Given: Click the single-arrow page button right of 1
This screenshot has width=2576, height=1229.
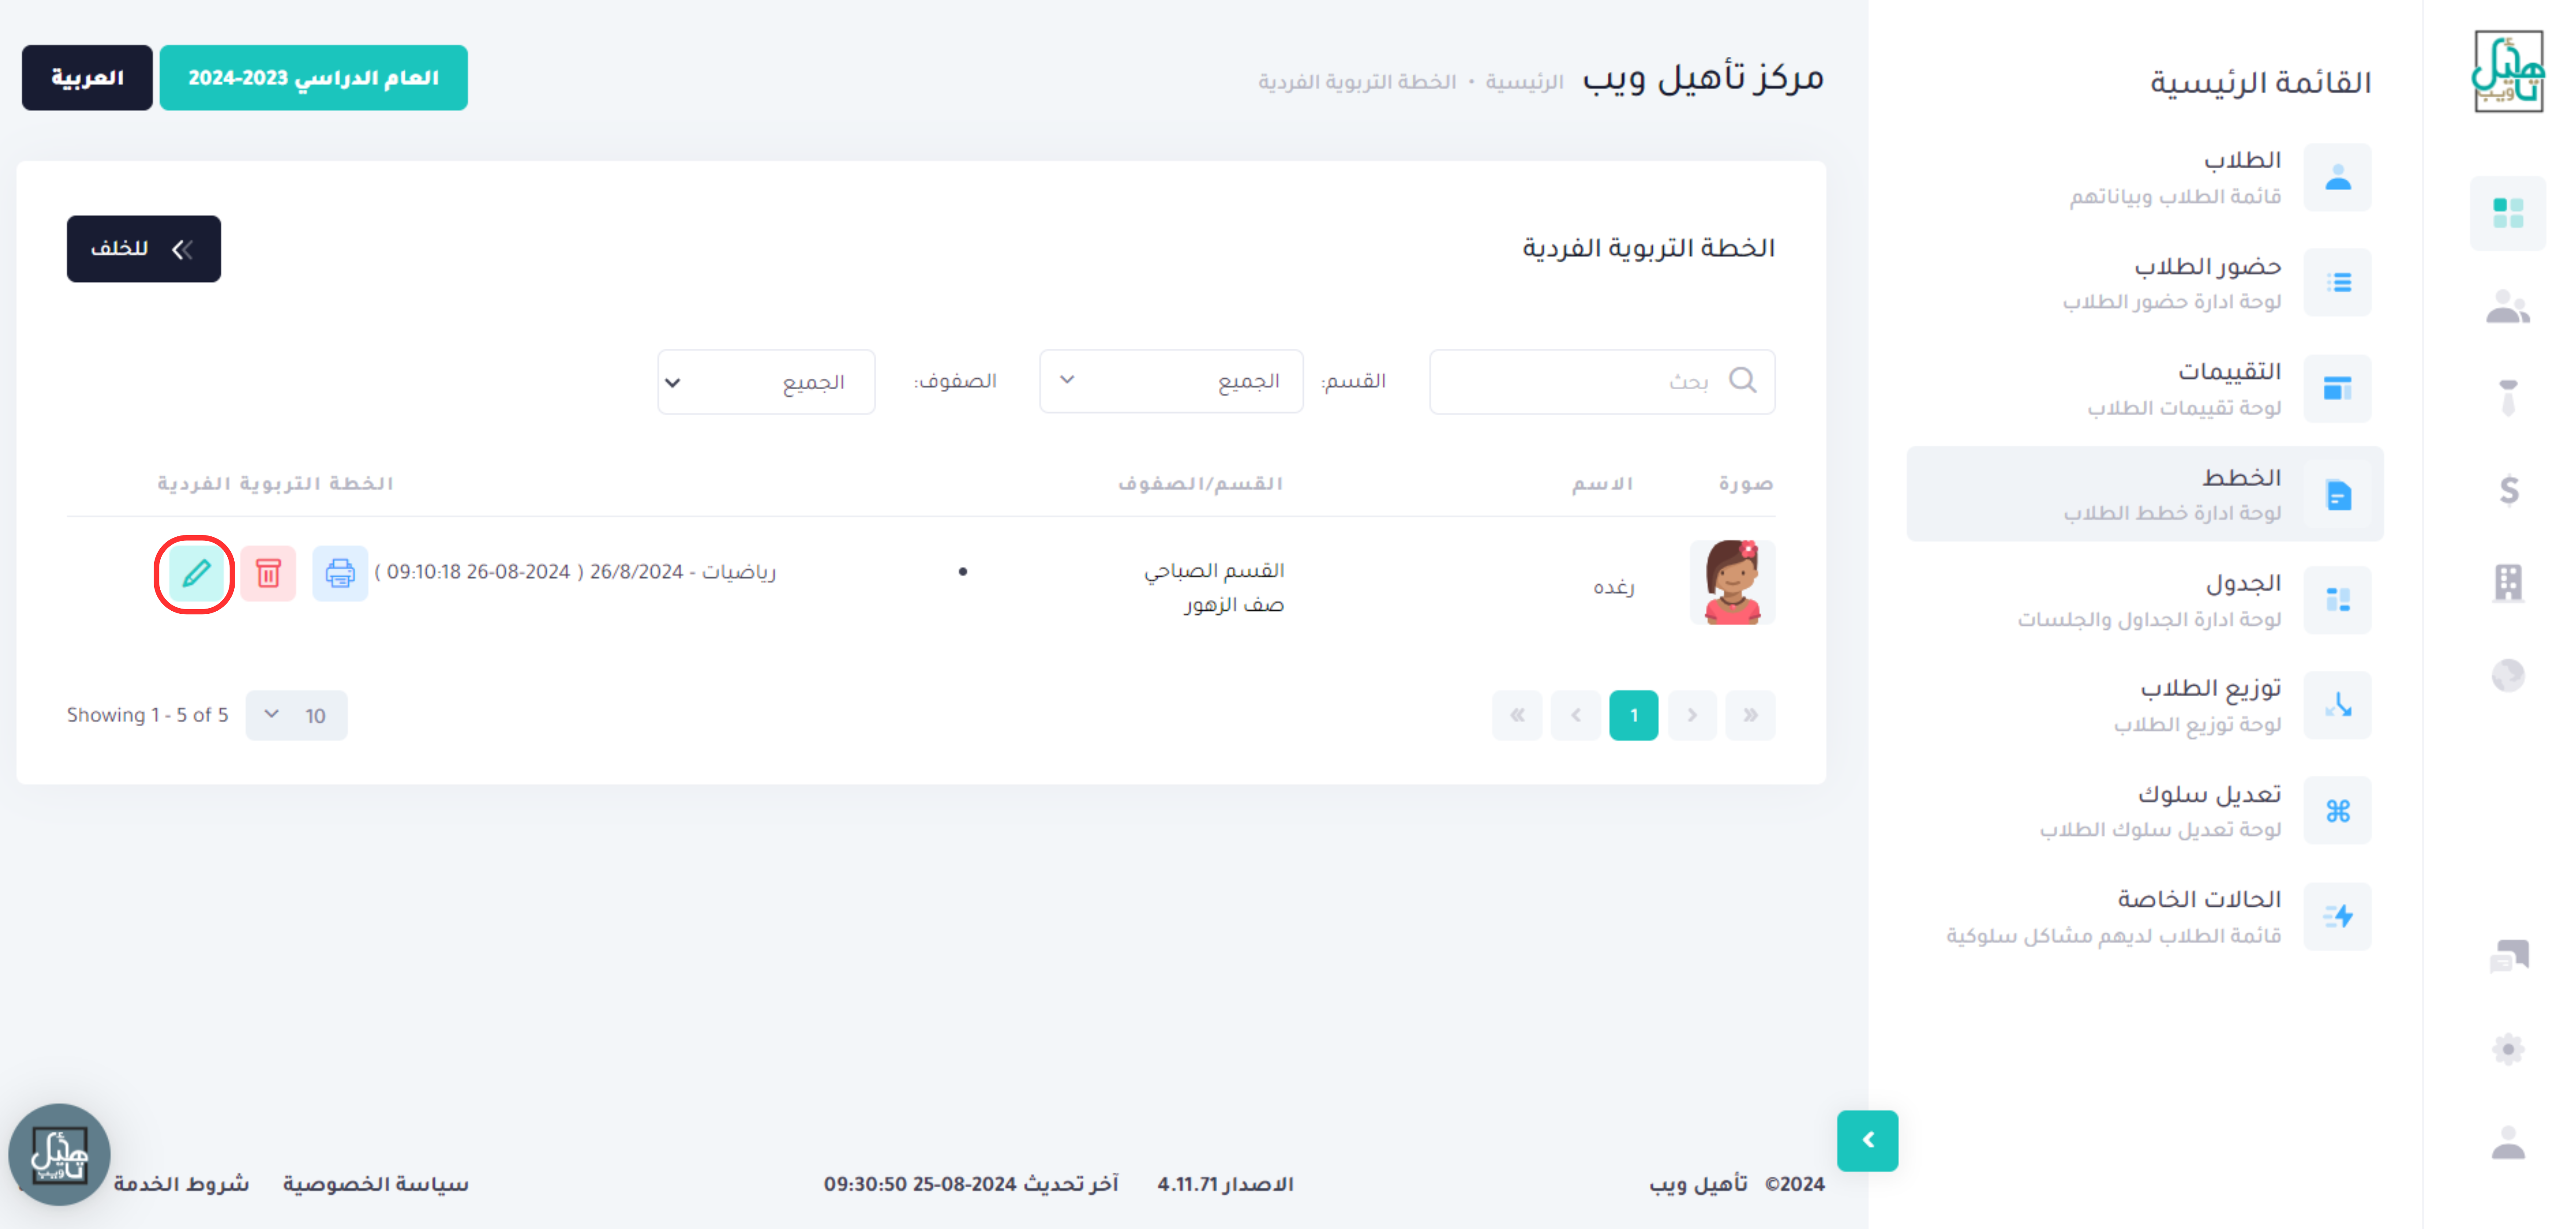Looking at the screenshot, I should click(x=1692, y=715).
